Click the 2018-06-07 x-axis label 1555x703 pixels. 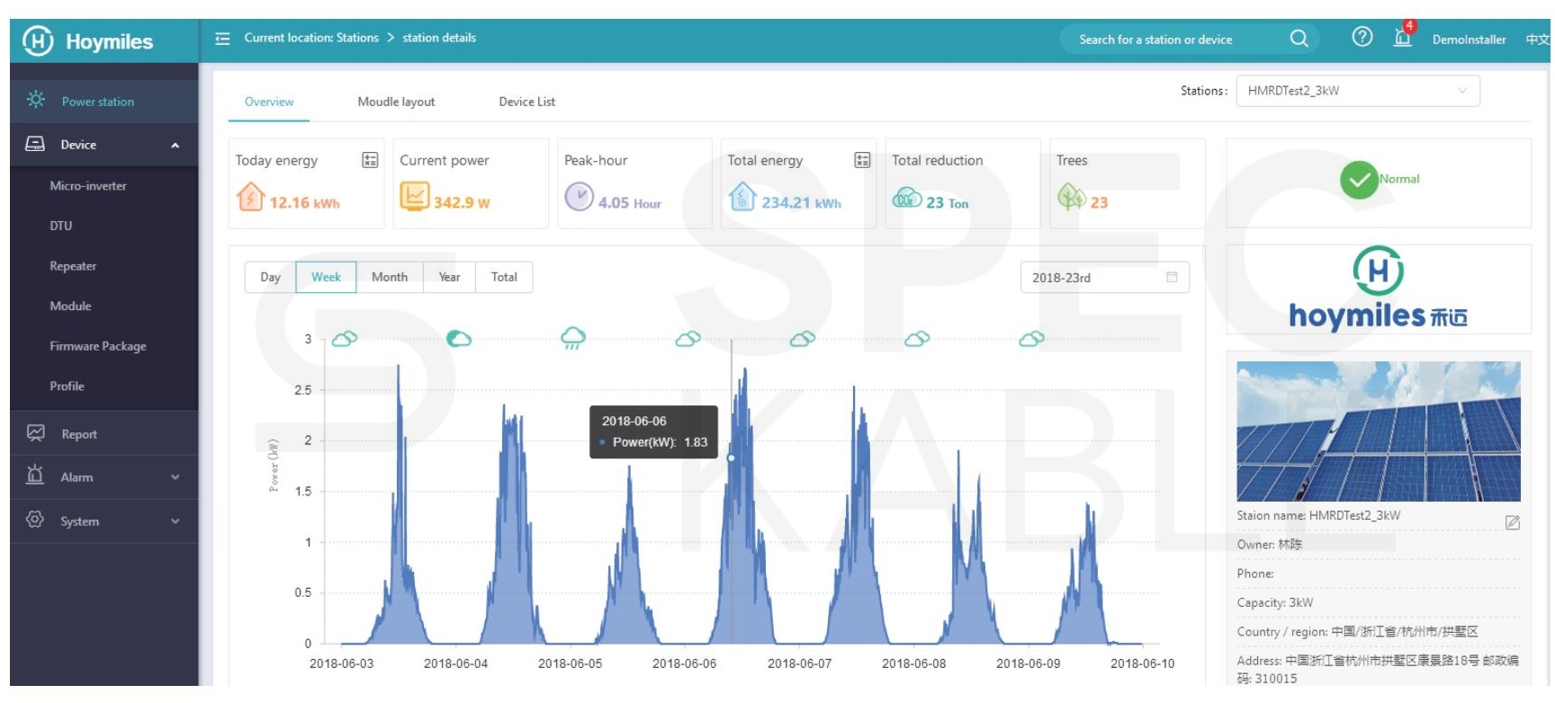799,663
